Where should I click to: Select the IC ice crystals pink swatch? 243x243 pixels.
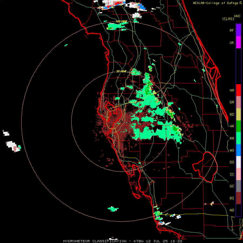(238, 174)
